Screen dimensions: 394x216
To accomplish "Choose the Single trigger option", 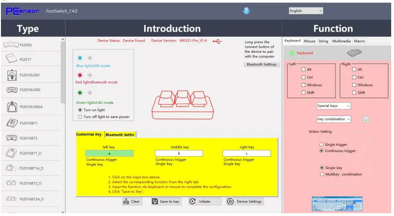I will 321,144.
